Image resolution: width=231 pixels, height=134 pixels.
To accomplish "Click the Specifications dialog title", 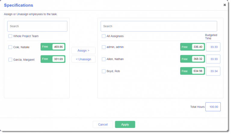I will (x=19, y=5).
